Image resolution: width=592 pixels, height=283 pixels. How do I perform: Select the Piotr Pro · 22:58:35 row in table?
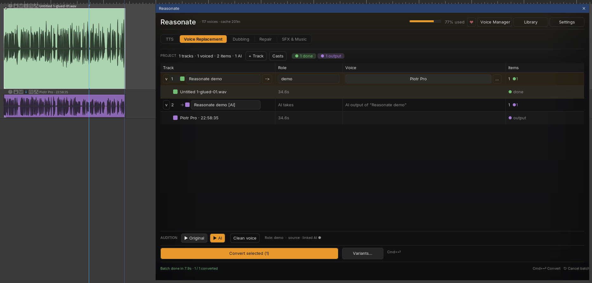[372, 118]
